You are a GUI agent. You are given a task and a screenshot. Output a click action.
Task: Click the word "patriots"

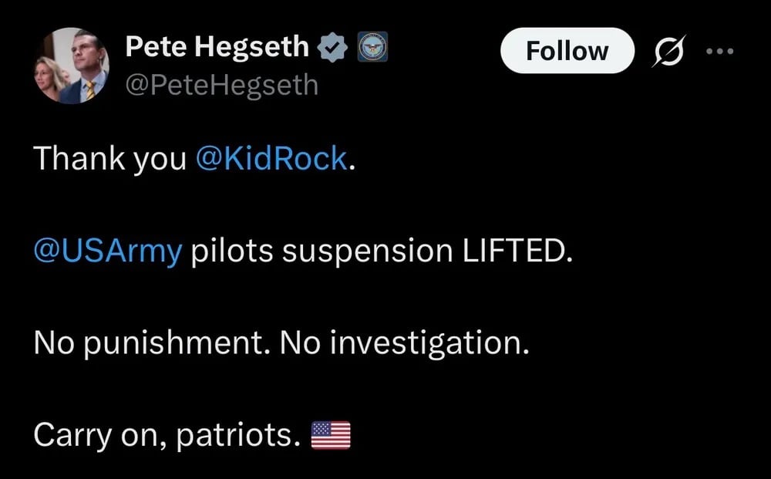pyautogui.click(x=236, y=436)
